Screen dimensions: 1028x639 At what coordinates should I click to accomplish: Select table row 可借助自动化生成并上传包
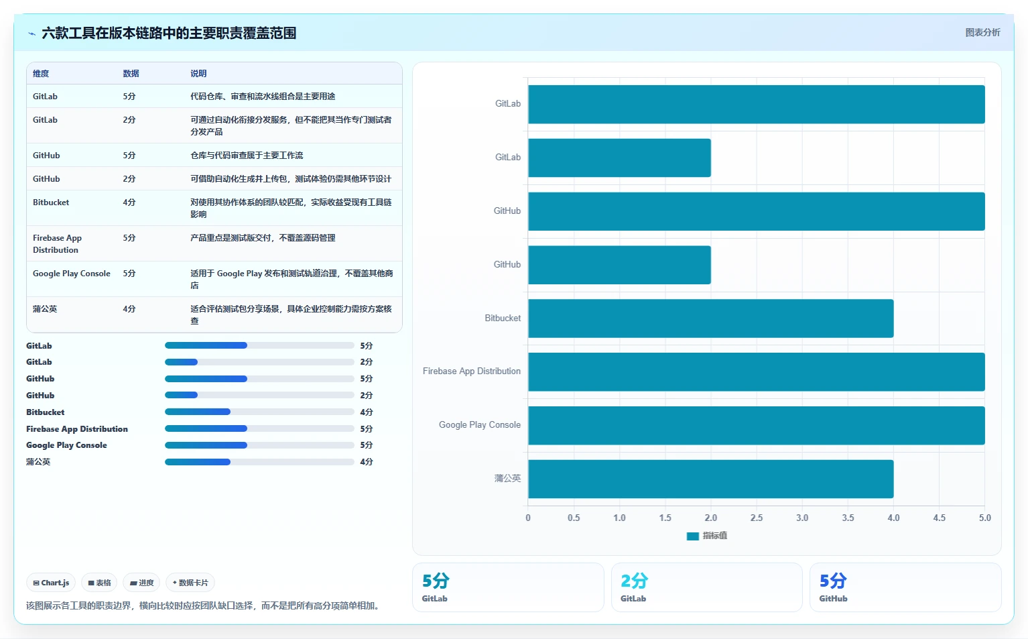[214, 179]
